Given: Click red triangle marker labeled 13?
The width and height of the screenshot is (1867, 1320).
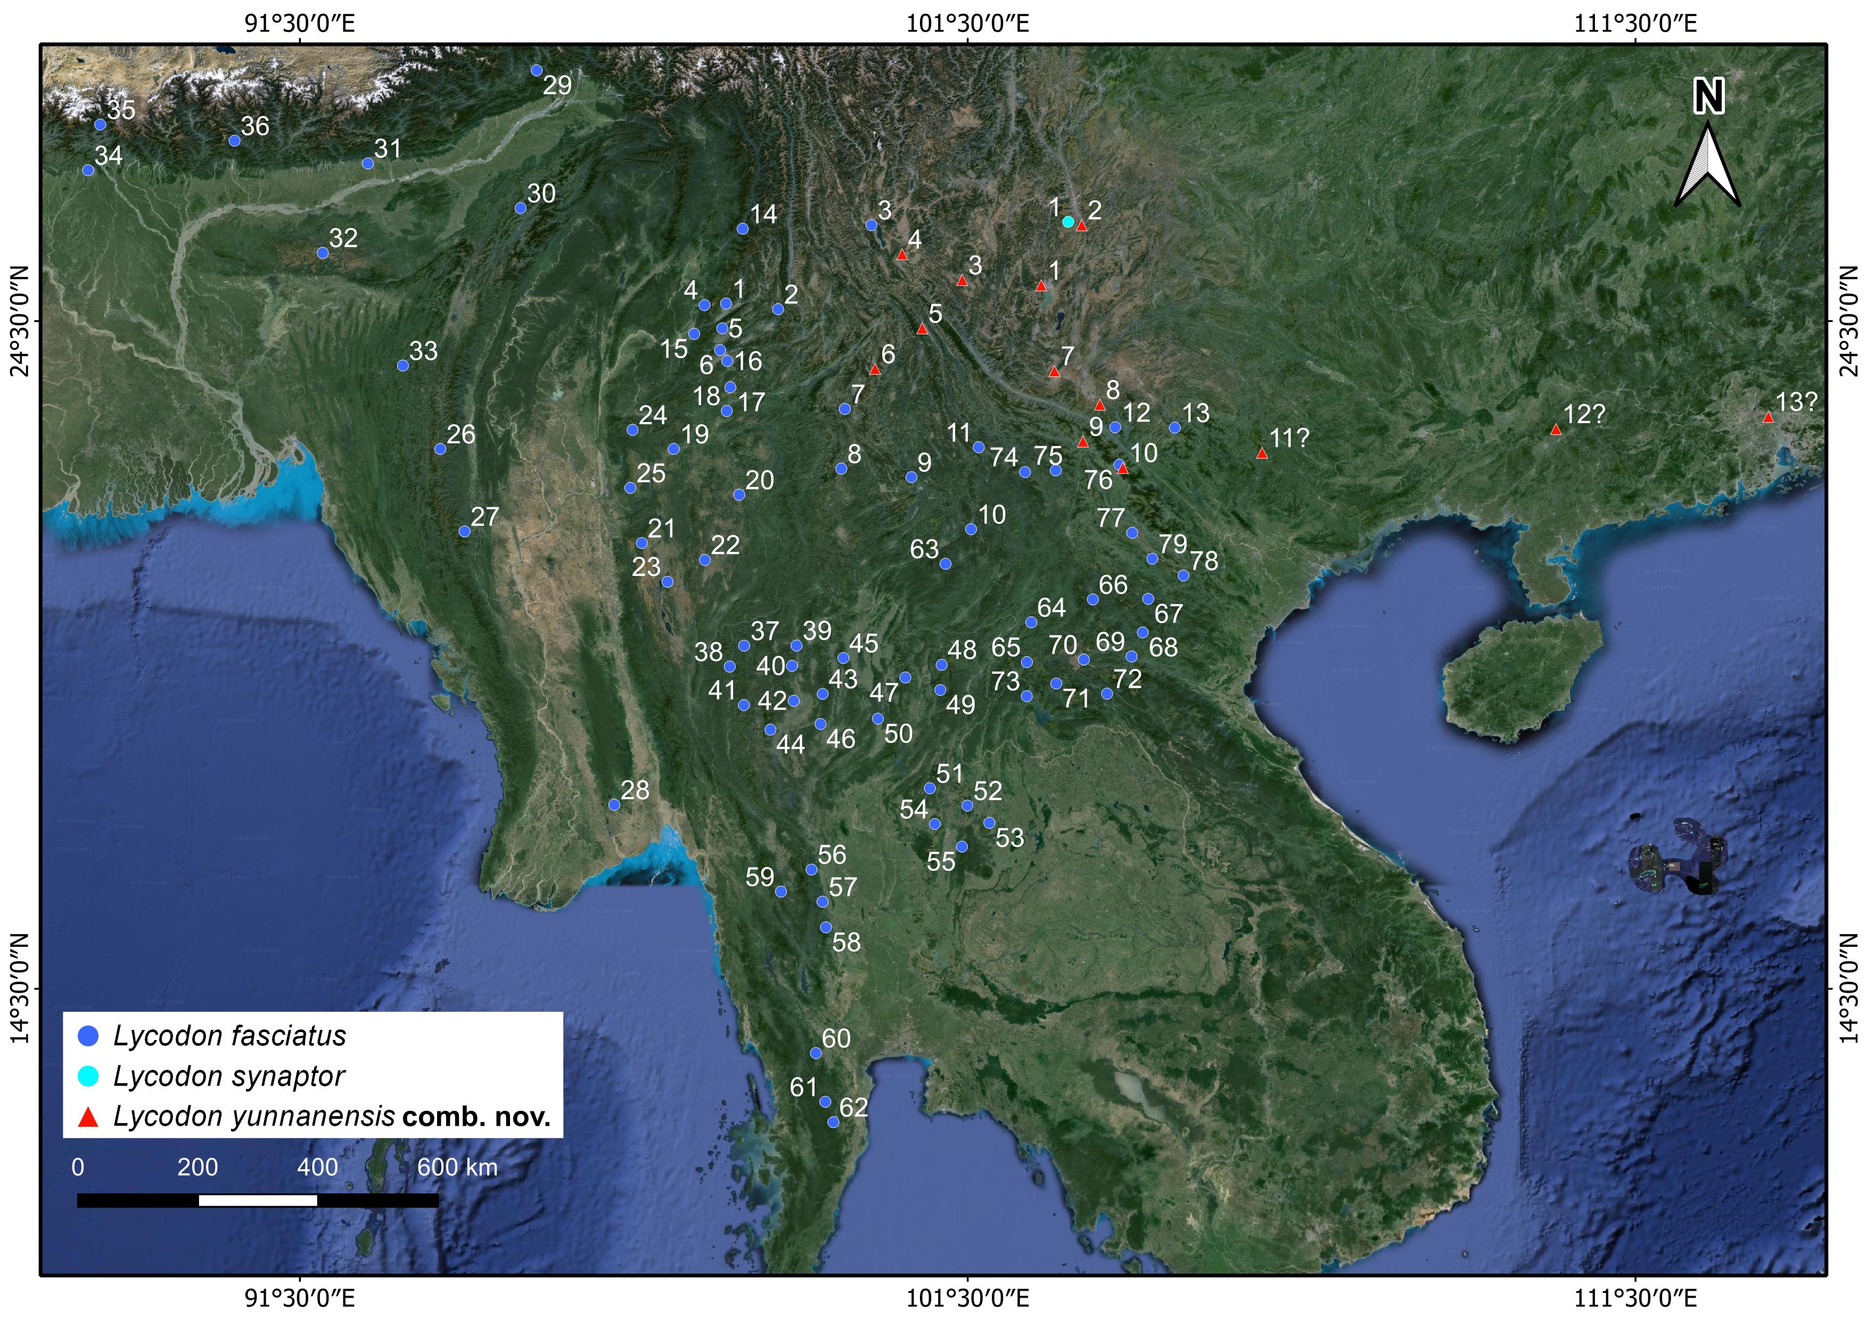Looking at the screenshot, I should pyautogui.click(x=1768, y=418).
